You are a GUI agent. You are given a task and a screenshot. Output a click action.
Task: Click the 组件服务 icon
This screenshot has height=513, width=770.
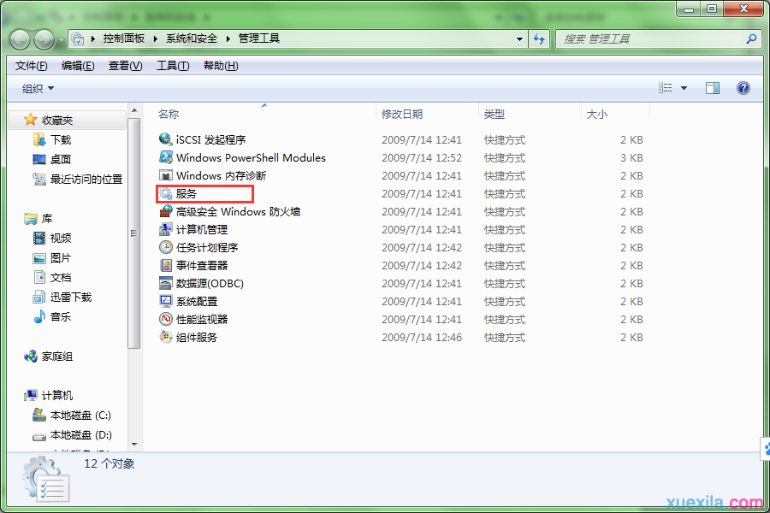tap(165, 337)
